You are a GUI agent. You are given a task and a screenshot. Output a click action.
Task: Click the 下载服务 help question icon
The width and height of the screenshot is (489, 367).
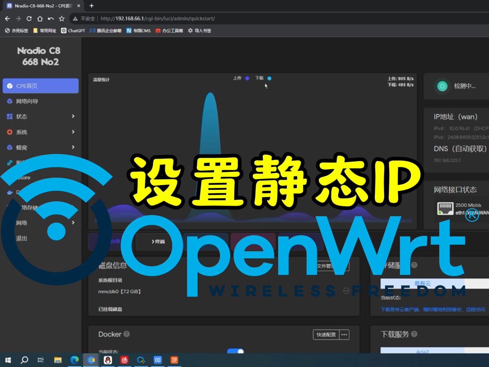(414, 334)
